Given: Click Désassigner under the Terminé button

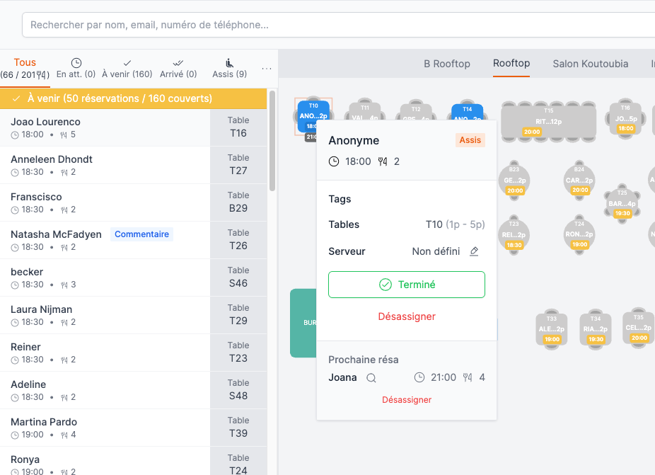Looking at the screenshot, I should coord(407,316).
